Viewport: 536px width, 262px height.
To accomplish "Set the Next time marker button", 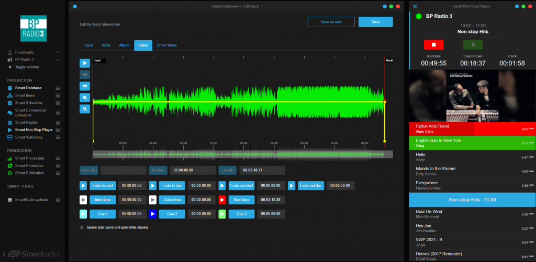I will click(x=241, y=200).
